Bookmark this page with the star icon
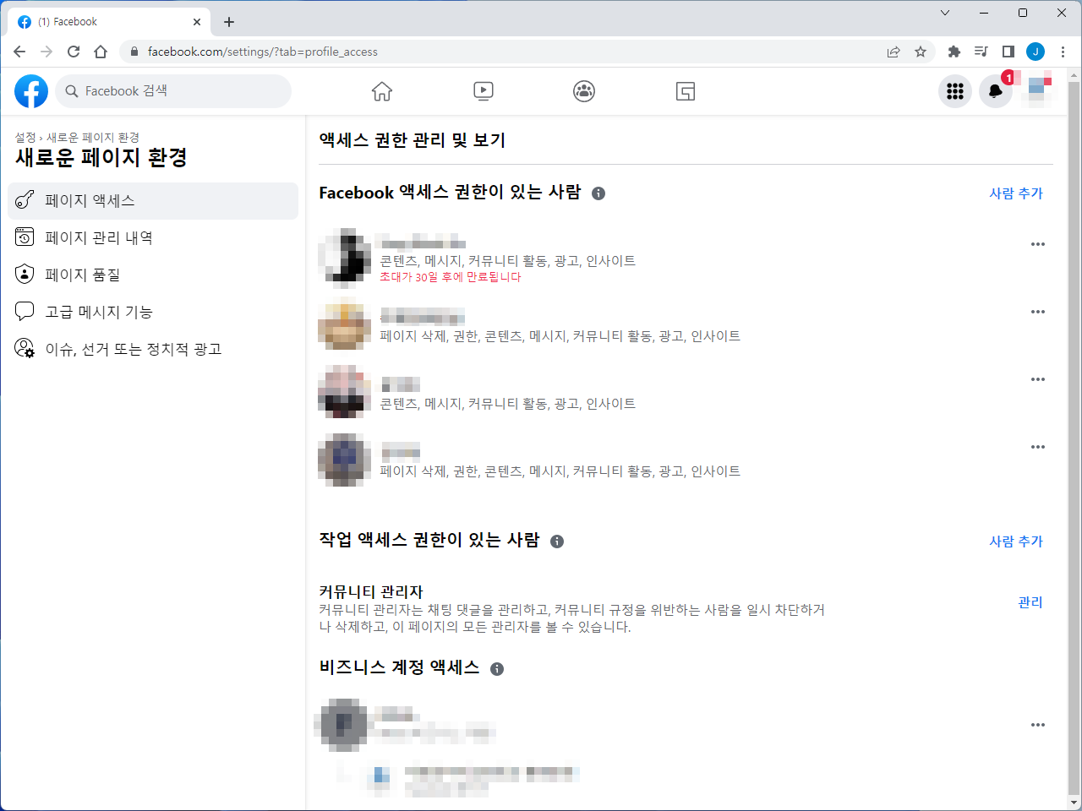Screen dimensions: 1082x811 coord(921,52)
